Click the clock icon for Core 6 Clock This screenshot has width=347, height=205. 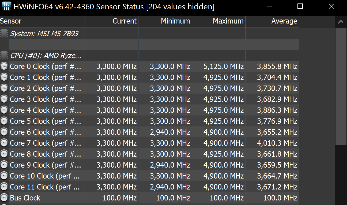[4, 132]
